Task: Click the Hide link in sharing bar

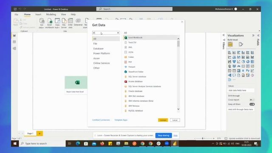Action: coord(176,136)
